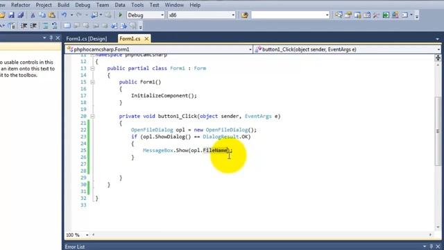Open the Test menu
The height and width of the screenshot is (250, 444).
(x=154, y=5)
